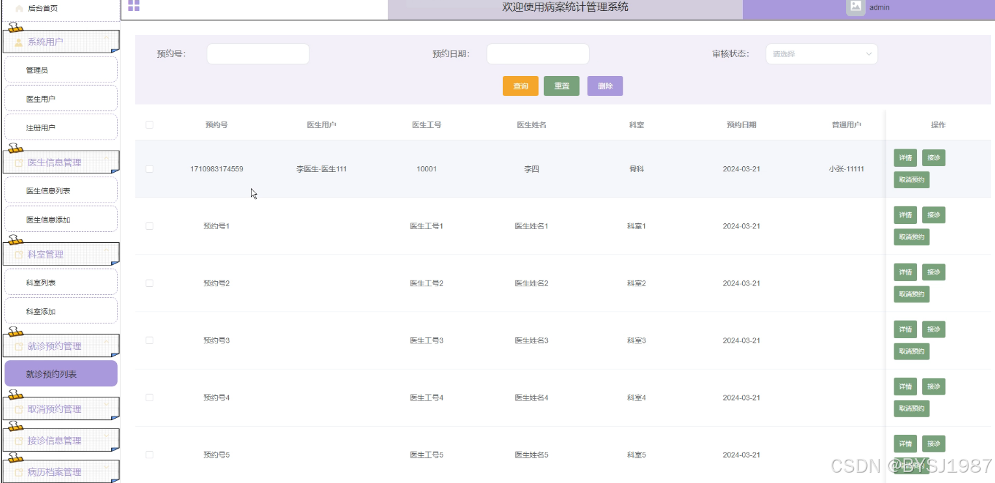
Task: Click the 李医生-医生111 table cell
Action: [x=321, y=169]
